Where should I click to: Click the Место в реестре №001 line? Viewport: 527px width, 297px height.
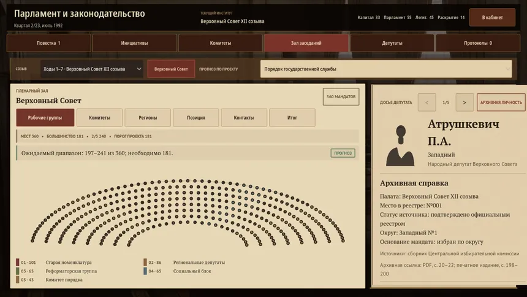pyautogui.click(x=411, y=206)
